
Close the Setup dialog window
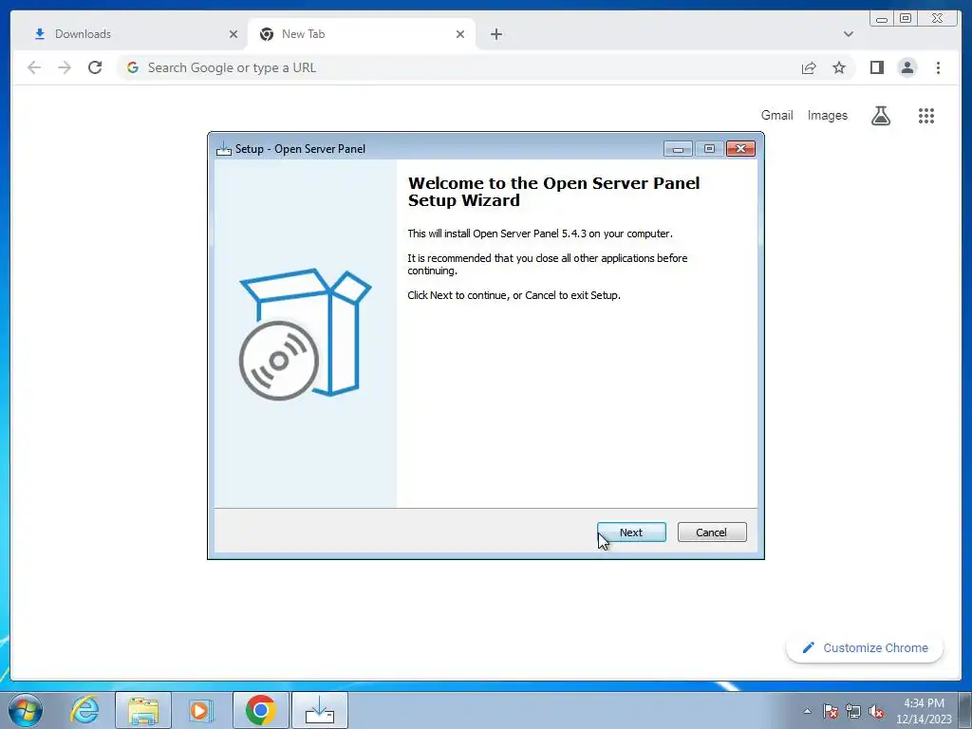tap(740, 149)
